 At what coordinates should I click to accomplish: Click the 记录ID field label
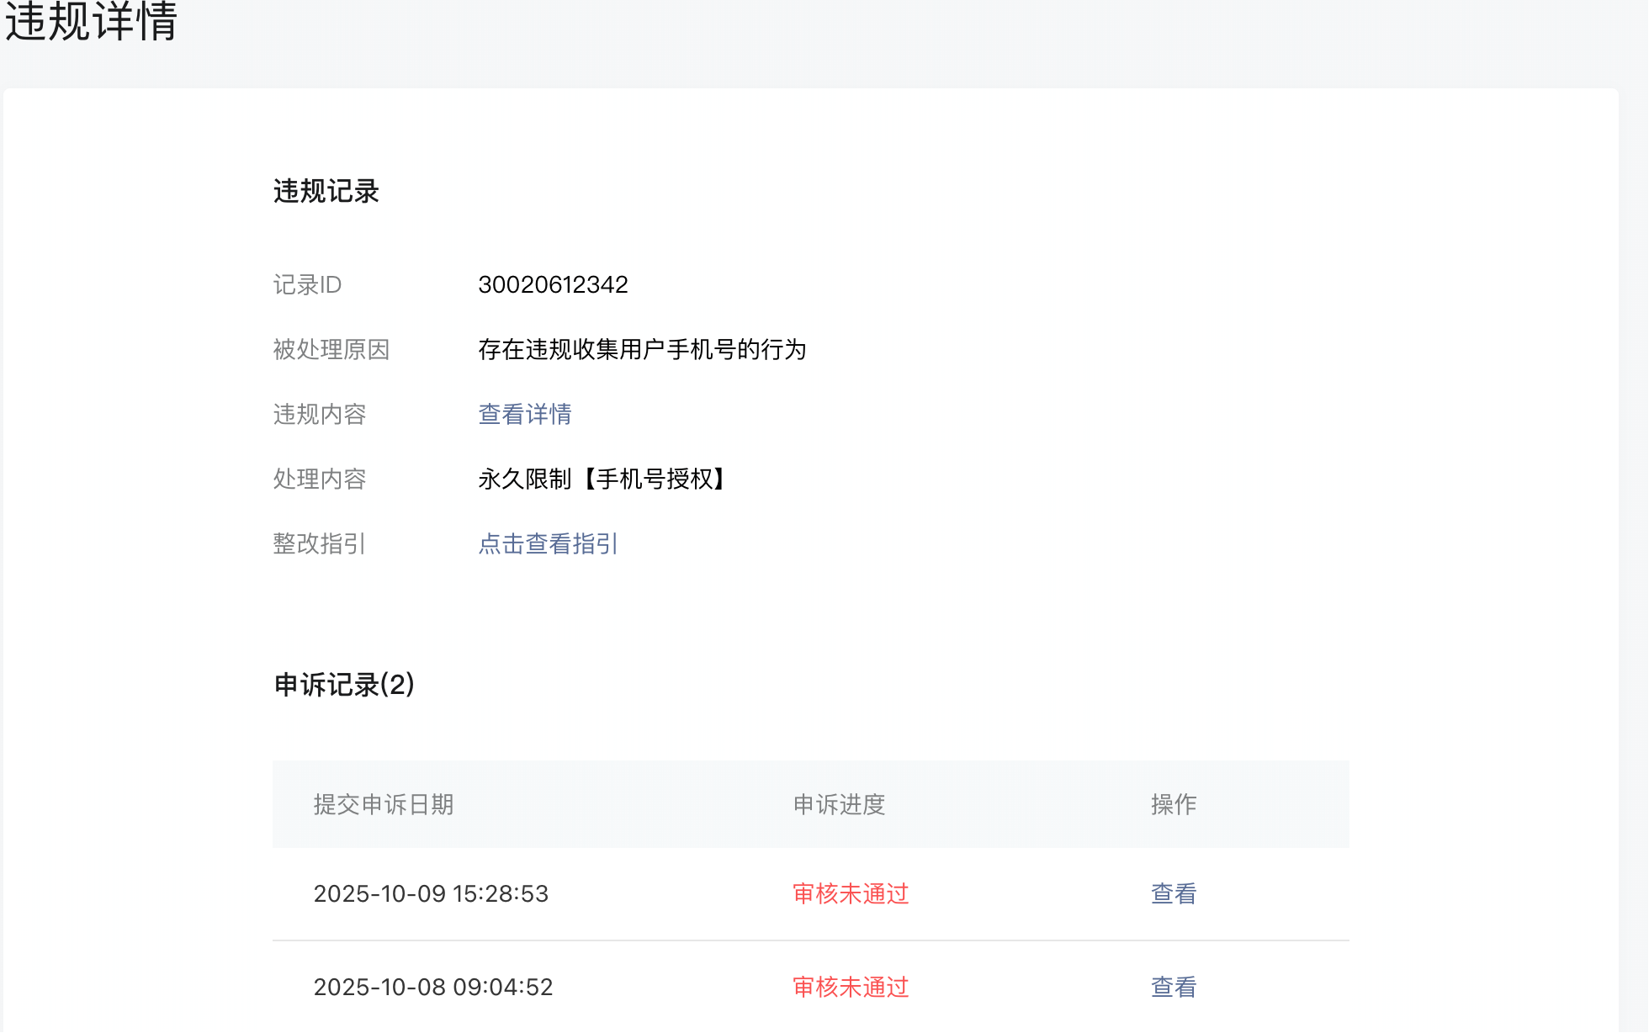(307, 284)
